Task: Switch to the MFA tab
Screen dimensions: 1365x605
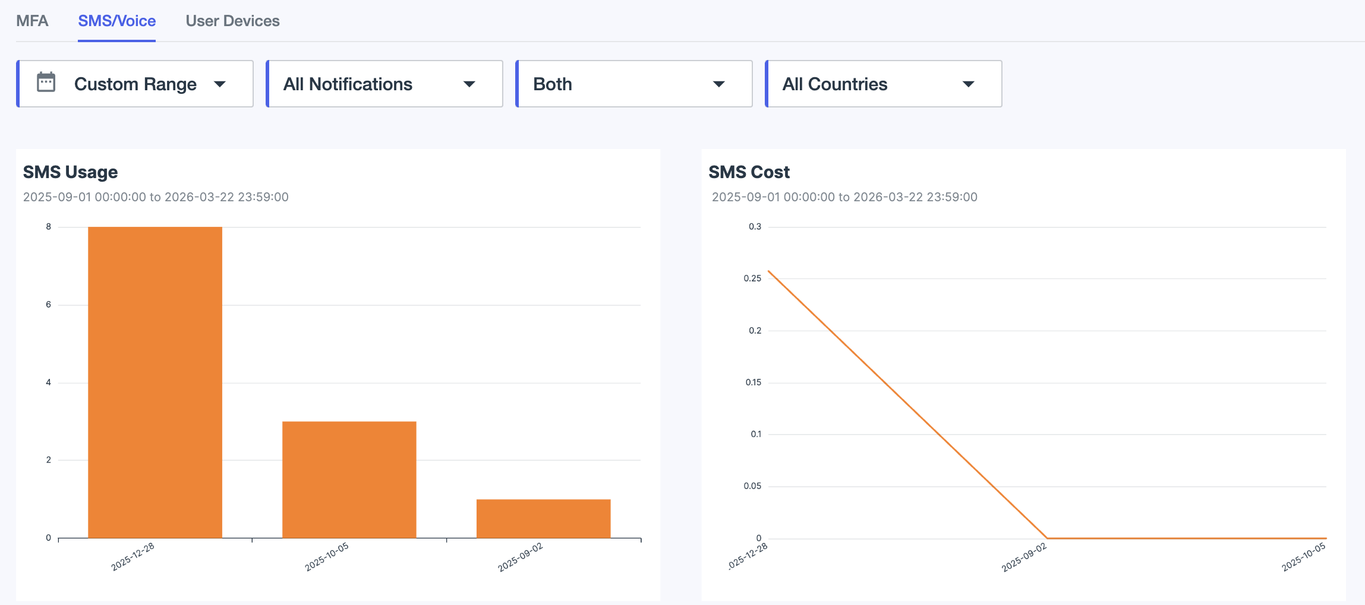Action: [x=33, y=21]
